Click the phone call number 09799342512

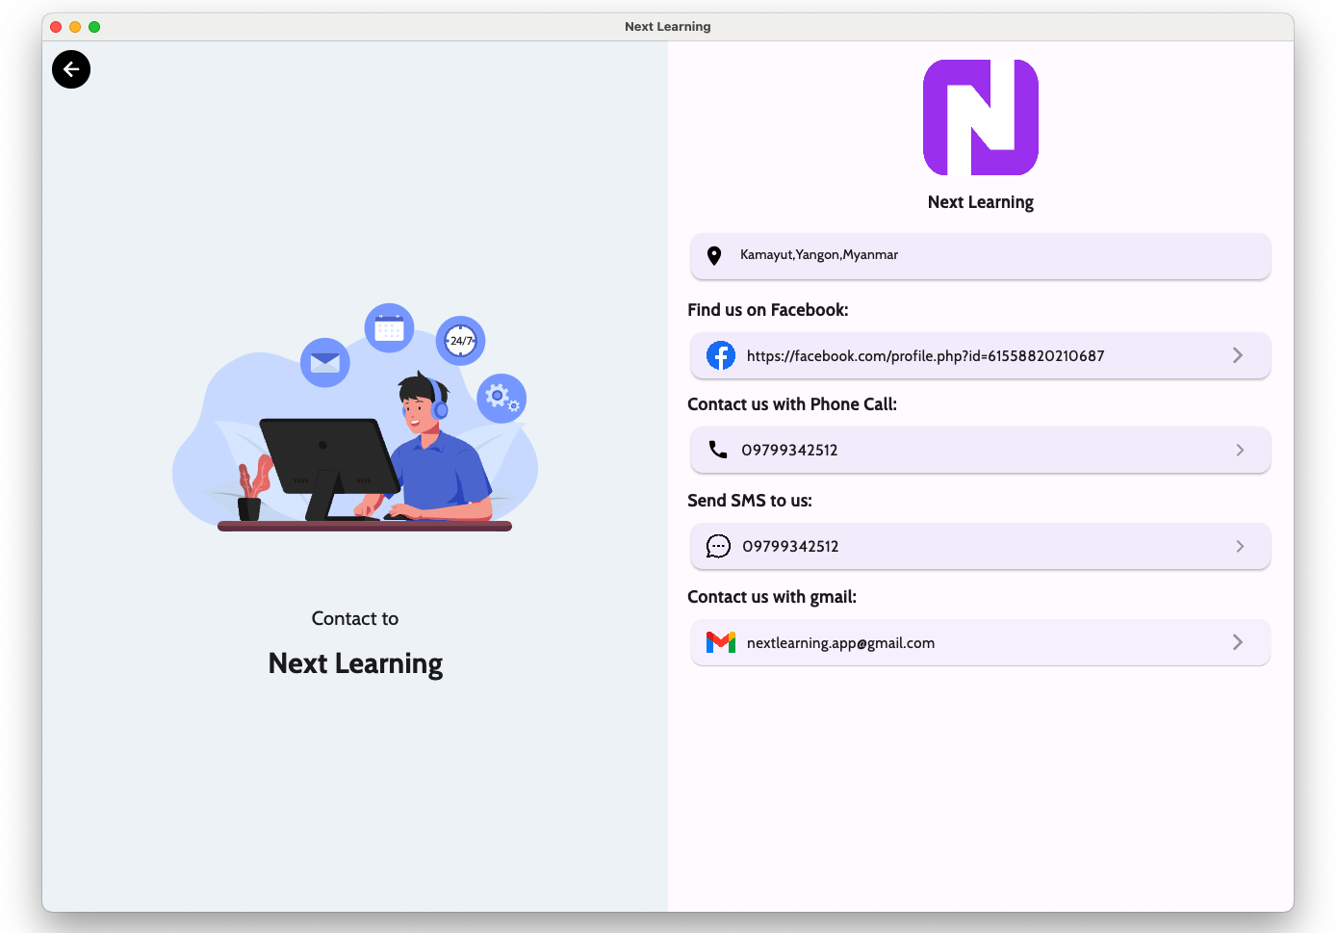789,451
